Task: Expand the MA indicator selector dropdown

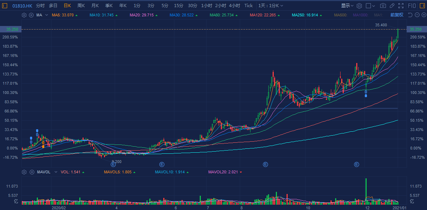Action: (46, 15)
